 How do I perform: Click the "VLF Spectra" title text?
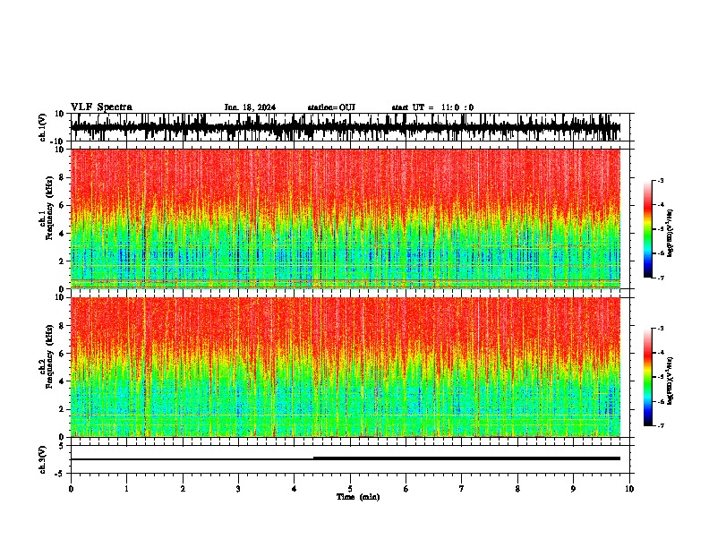point(101,107)
